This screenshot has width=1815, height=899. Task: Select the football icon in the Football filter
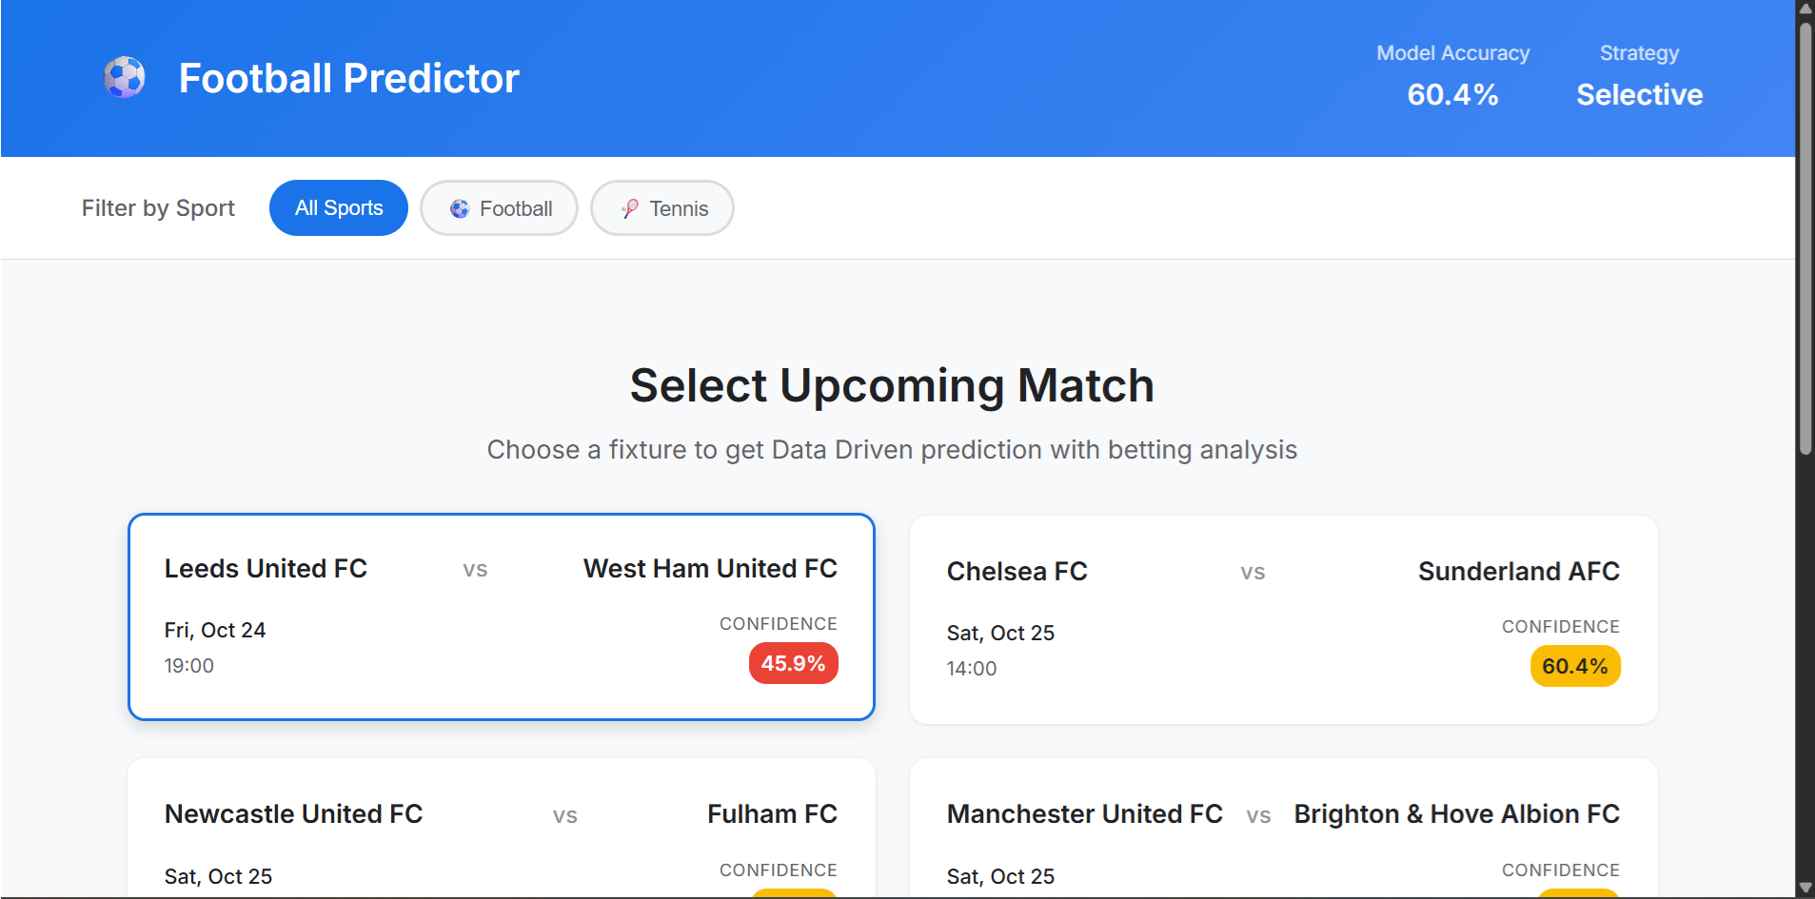[461, 207]
